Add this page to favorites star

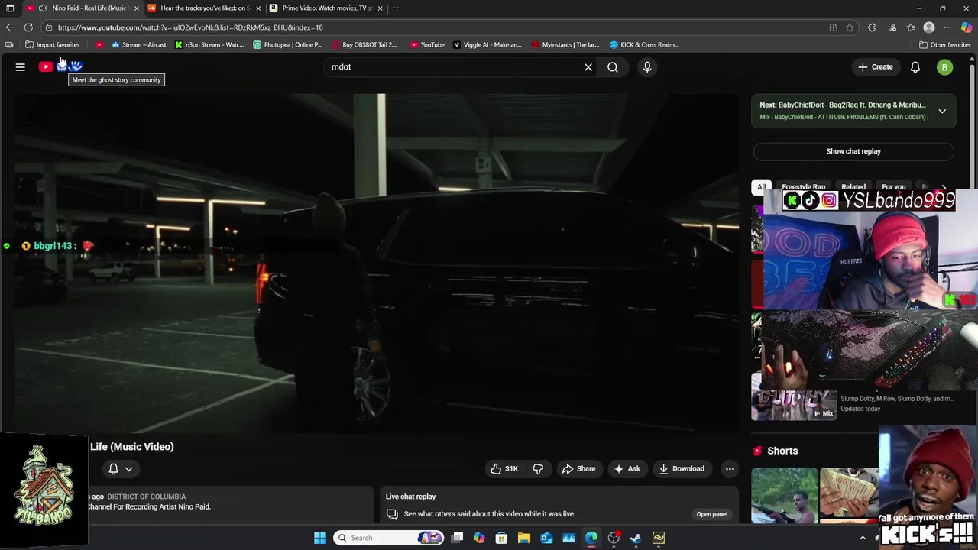(x=850, y=27)
